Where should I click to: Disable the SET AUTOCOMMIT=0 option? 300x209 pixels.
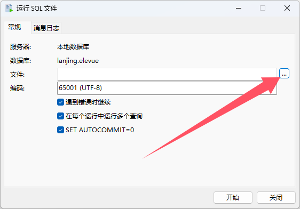tap(60, 130)
